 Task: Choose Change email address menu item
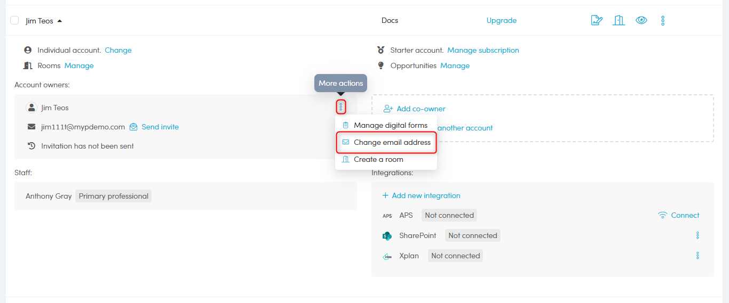[392, 142]
